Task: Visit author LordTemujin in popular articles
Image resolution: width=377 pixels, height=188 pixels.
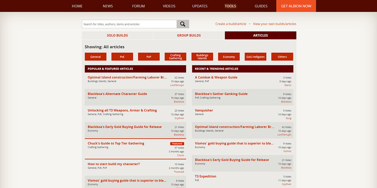Action: (177, 85)
